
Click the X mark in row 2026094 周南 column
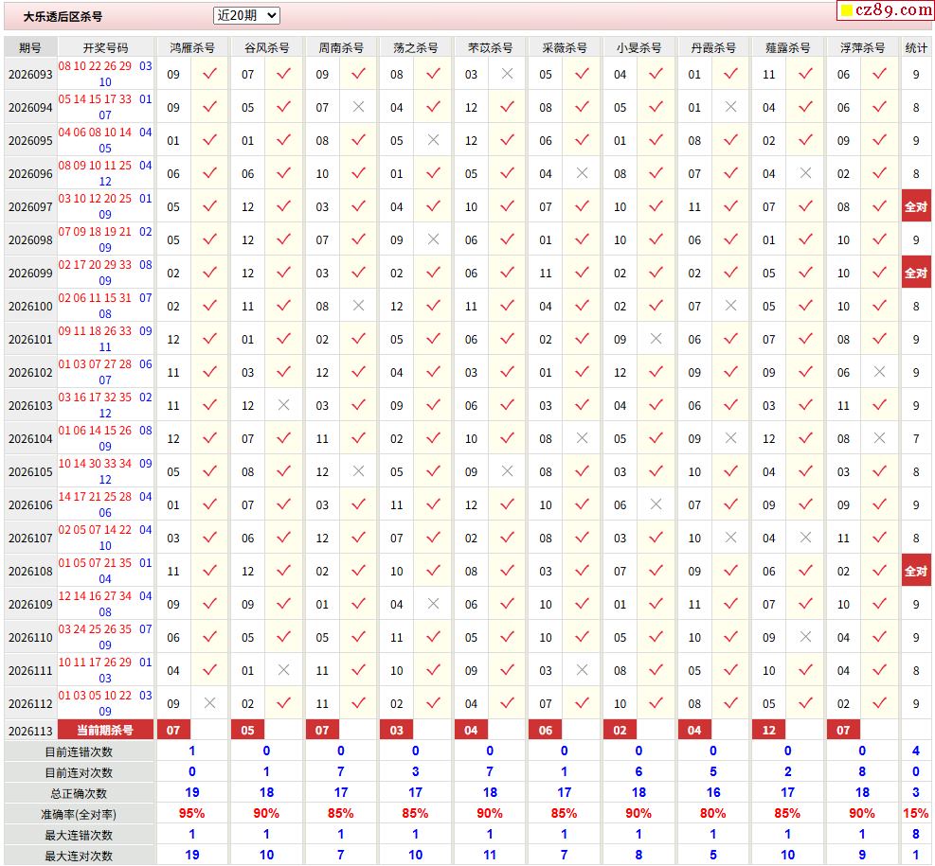(x=358, y=107)
